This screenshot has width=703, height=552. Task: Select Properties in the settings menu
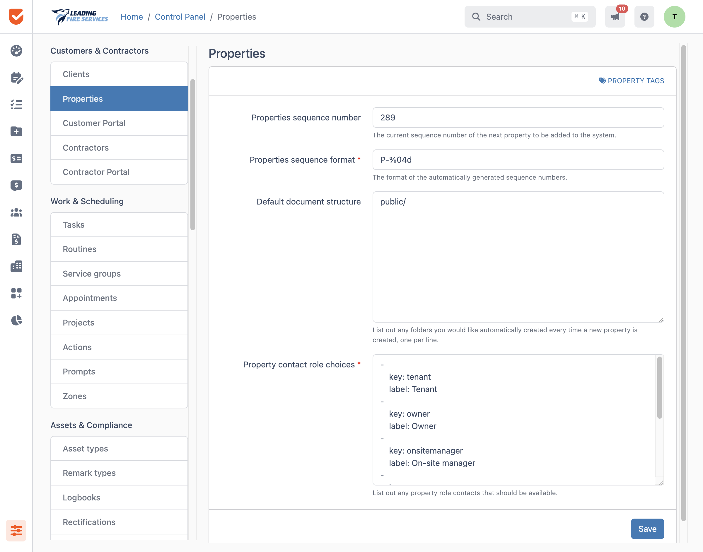coord(119,98)
